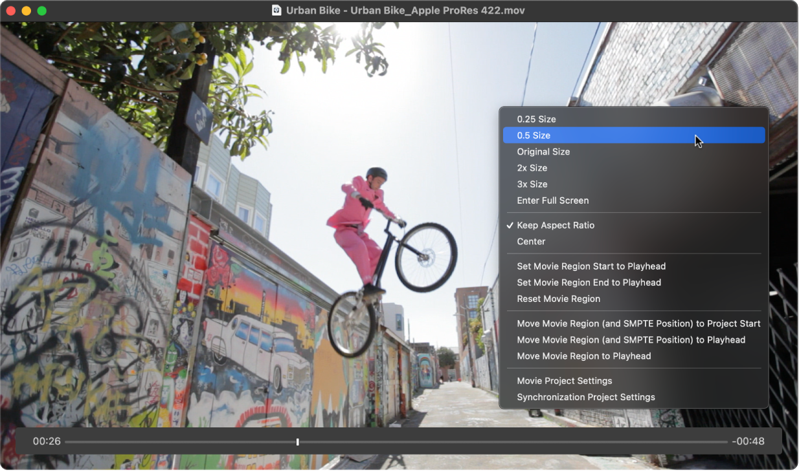Restore the movie to Original Size
799x472 pixels.
543,151
